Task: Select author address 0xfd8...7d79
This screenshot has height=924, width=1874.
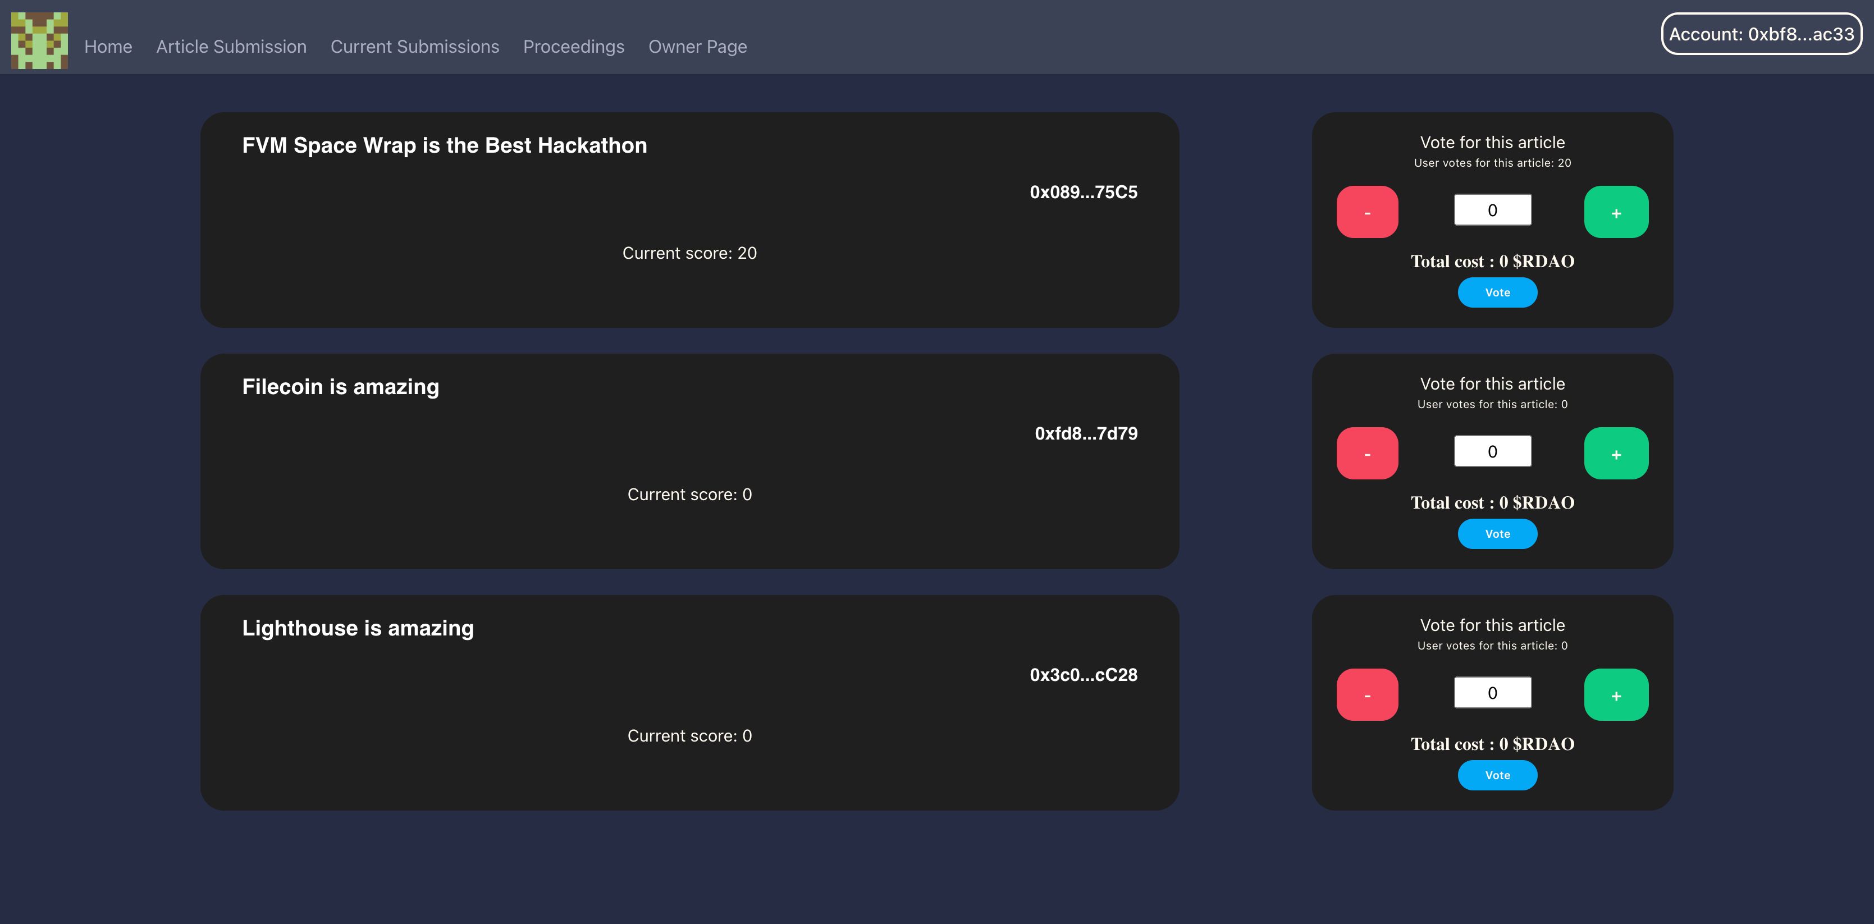Action: coord(1086,433)
